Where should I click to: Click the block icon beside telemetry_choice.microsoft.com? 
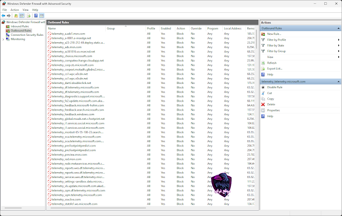point(50,56)
